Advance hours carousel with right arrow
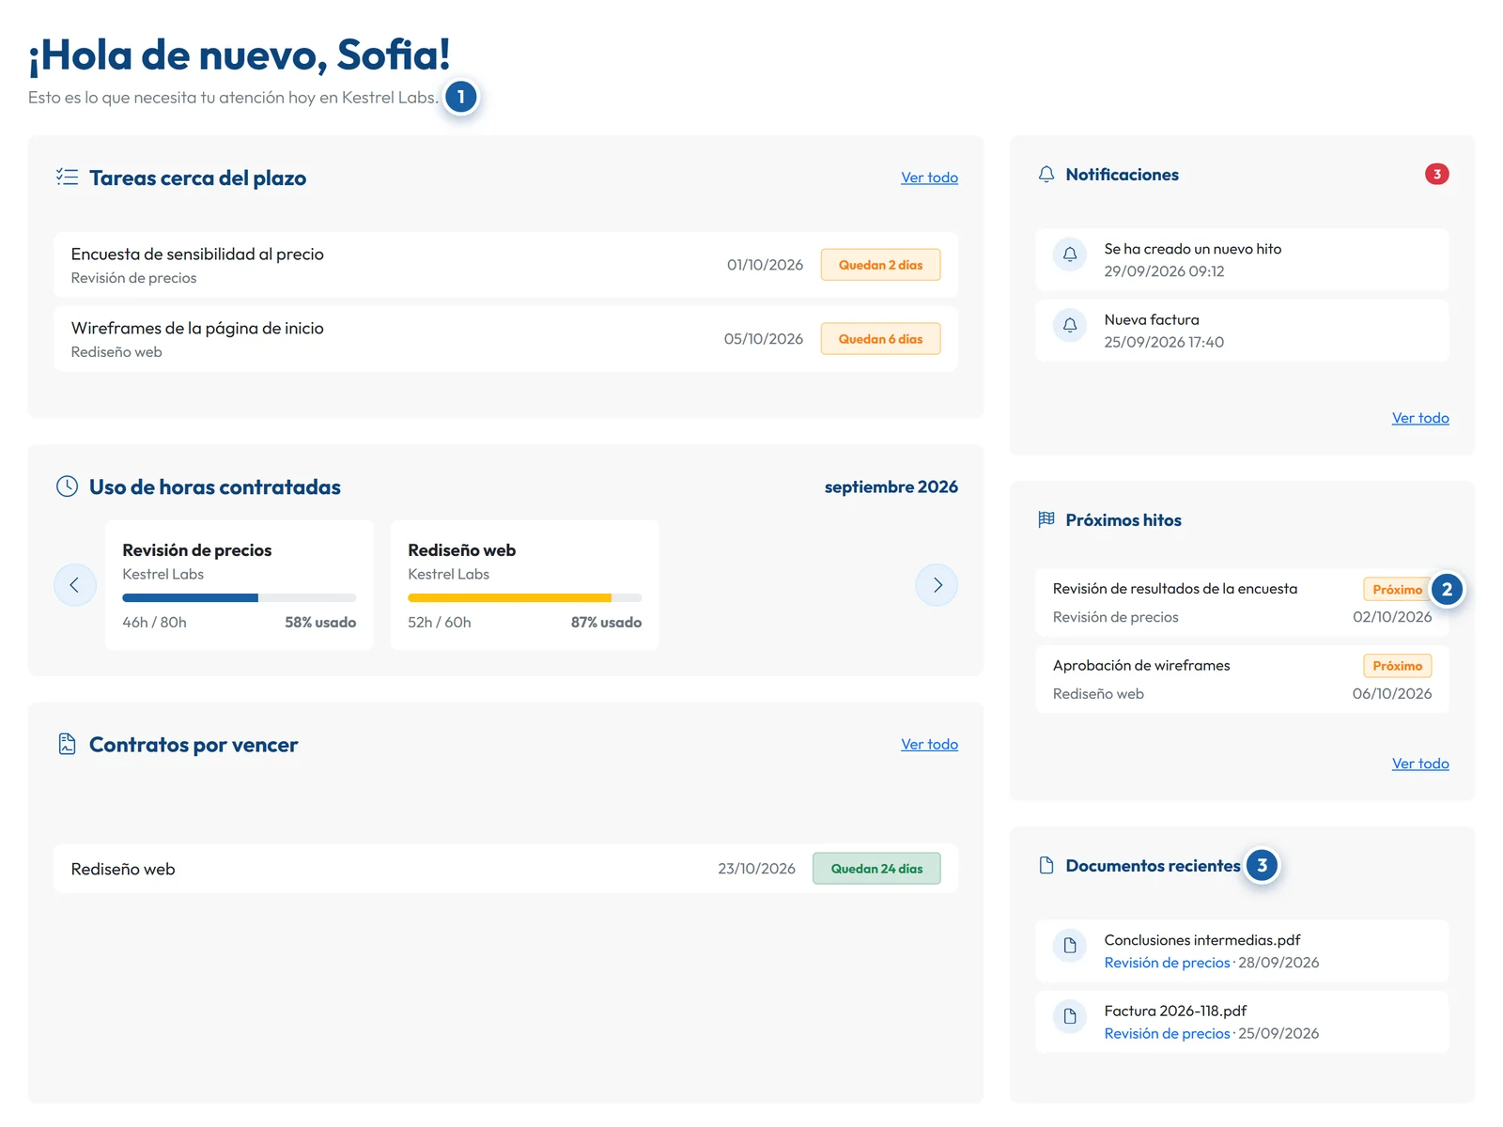The image size is (1503, 1127). click(937, 585)
